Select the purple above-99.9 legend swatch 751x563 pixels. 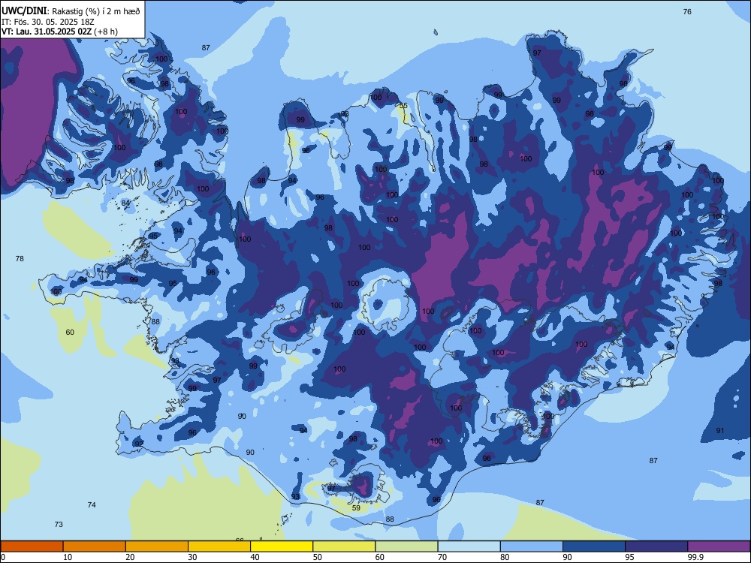[719, 546]
